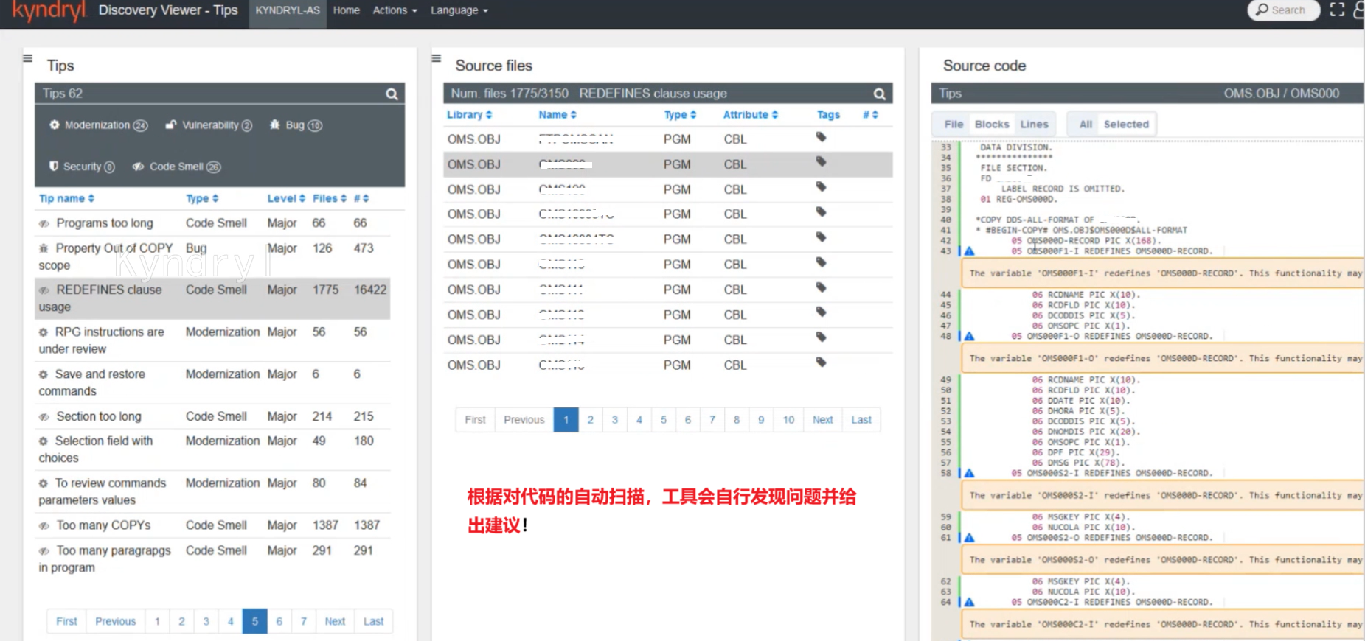The height and width of the screenshot is (641, 1365).
Task: Click the Tips search magnifier icon
Action: (392, 94)
